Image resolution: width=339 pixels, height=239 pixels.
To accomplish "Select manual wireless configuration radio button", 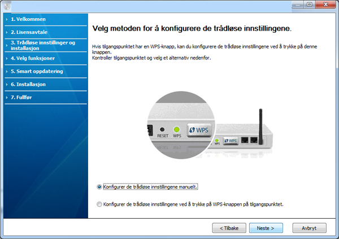I will [99, 187].
